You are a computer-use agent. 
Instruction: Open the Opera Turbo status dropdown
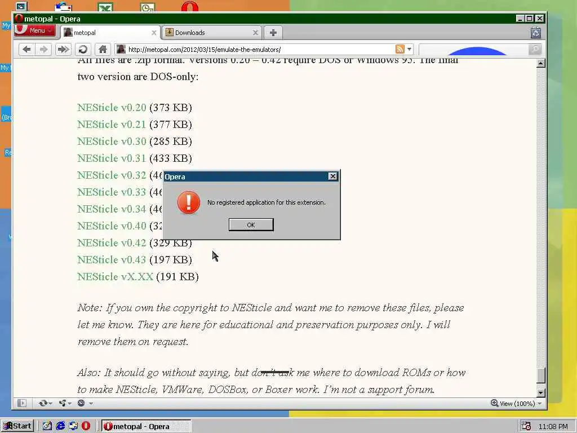click(x=85, y=403)
